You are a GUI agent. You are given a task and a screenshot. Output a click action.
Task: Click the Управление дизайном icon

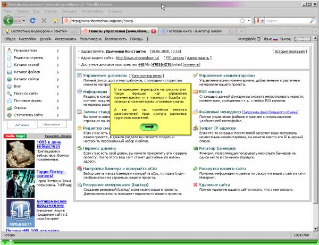pos(79,75)
